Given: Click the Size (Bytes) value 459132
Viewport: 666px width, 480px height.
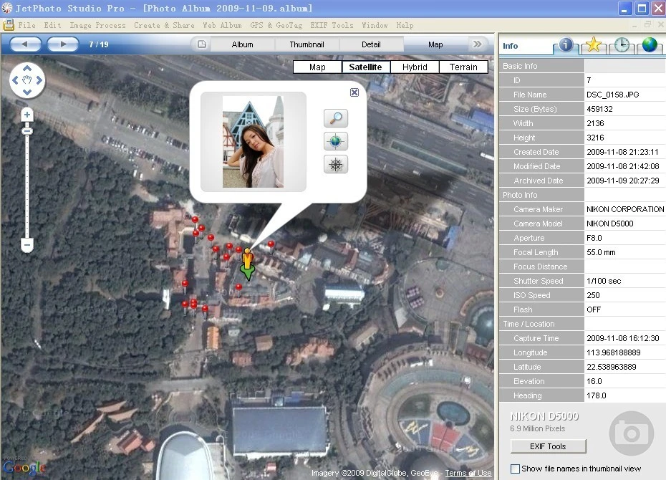Looking at the screenshot, I should (x=599, y=109).
